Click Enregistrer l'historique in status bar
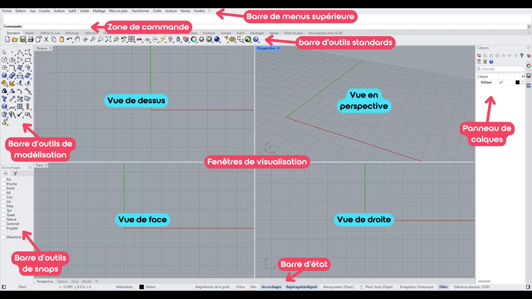Viewport: 532px width, 299px height. [x=416, y=287]
